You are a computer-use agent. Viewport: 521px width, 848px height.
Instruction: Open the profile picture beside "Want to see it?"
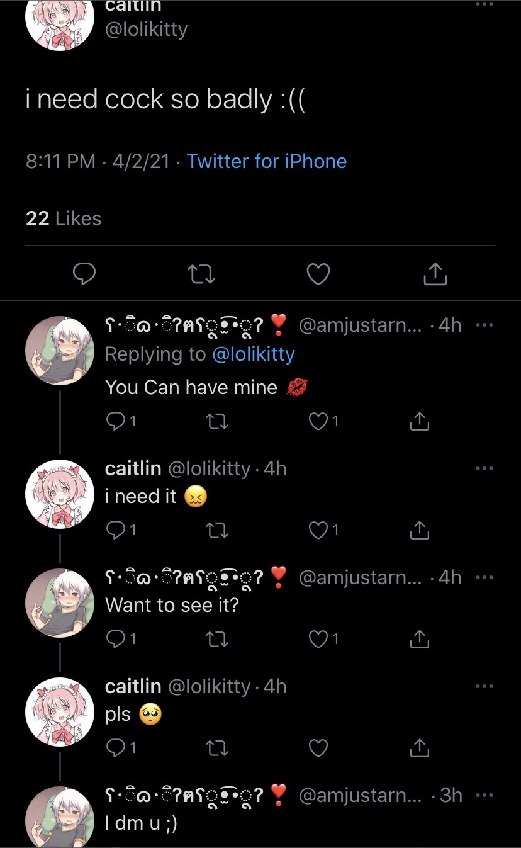(60, 603)
